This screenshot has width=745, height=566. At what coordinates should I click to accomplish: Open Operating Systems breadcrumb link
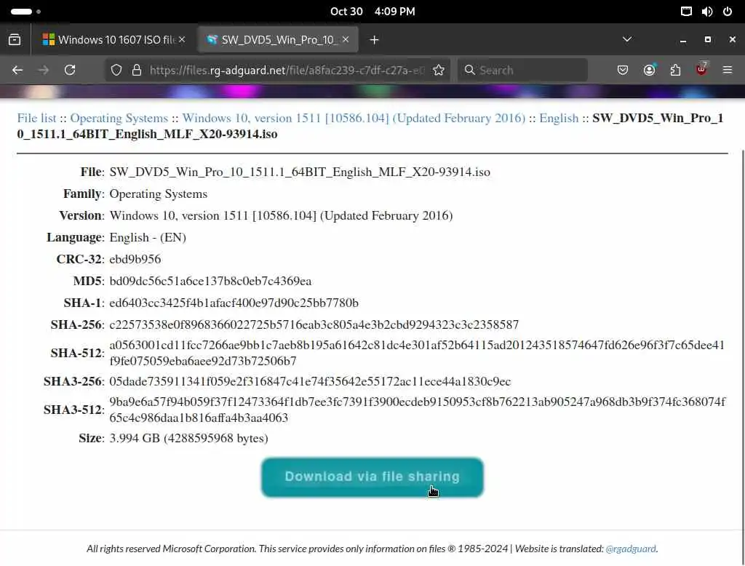[119, 119]
